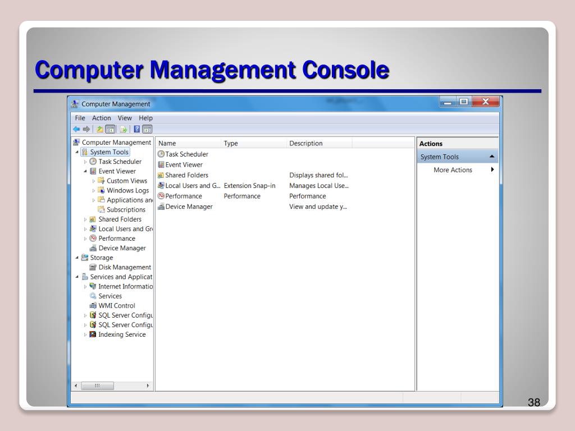
Task: Click Custom Views folder icon in tree
Action: tap(101, 181)
